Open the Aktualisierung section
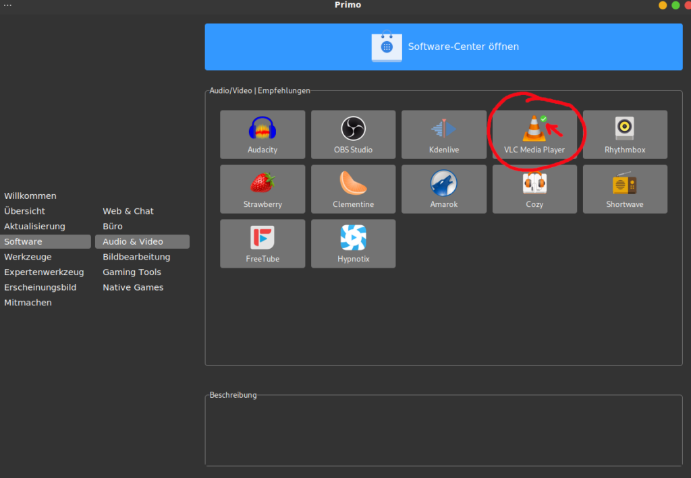 click(x=34, y=227)
